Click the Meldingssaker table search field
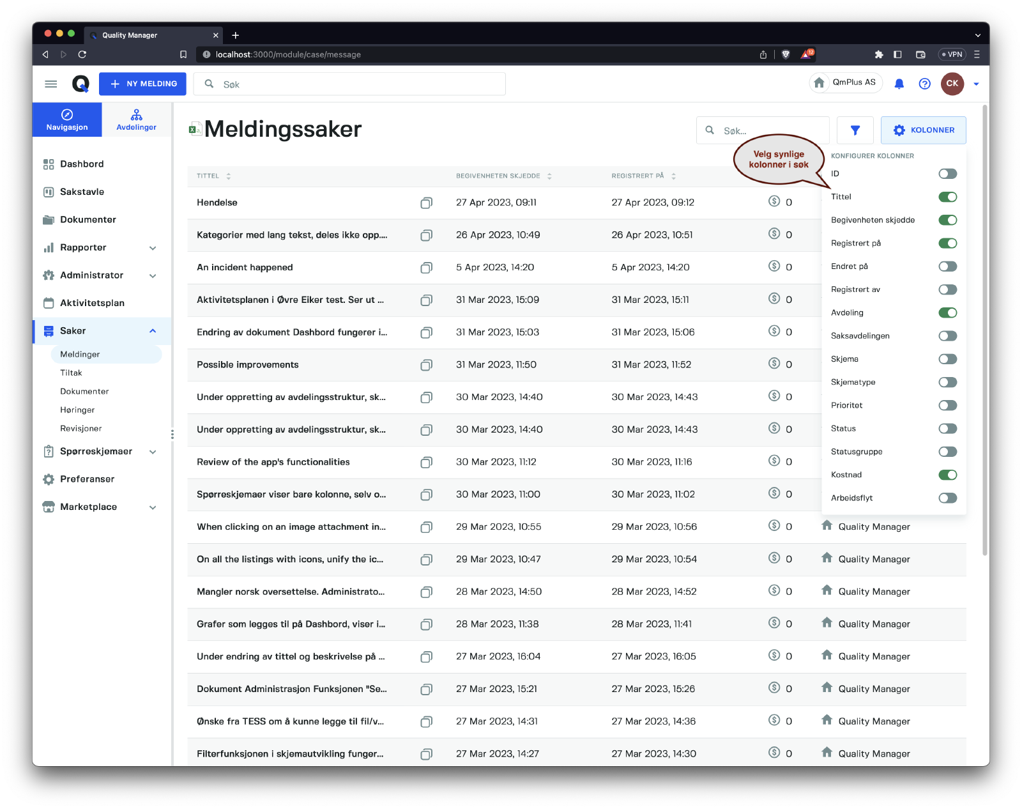Viewport: 1022px width, 809px height. 771,130
